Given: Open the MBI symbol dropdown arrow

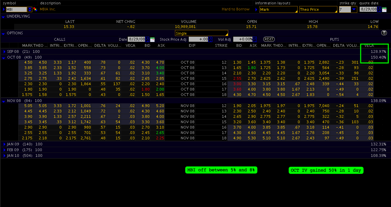Looking at the screenshot, I should click(30, 9).
